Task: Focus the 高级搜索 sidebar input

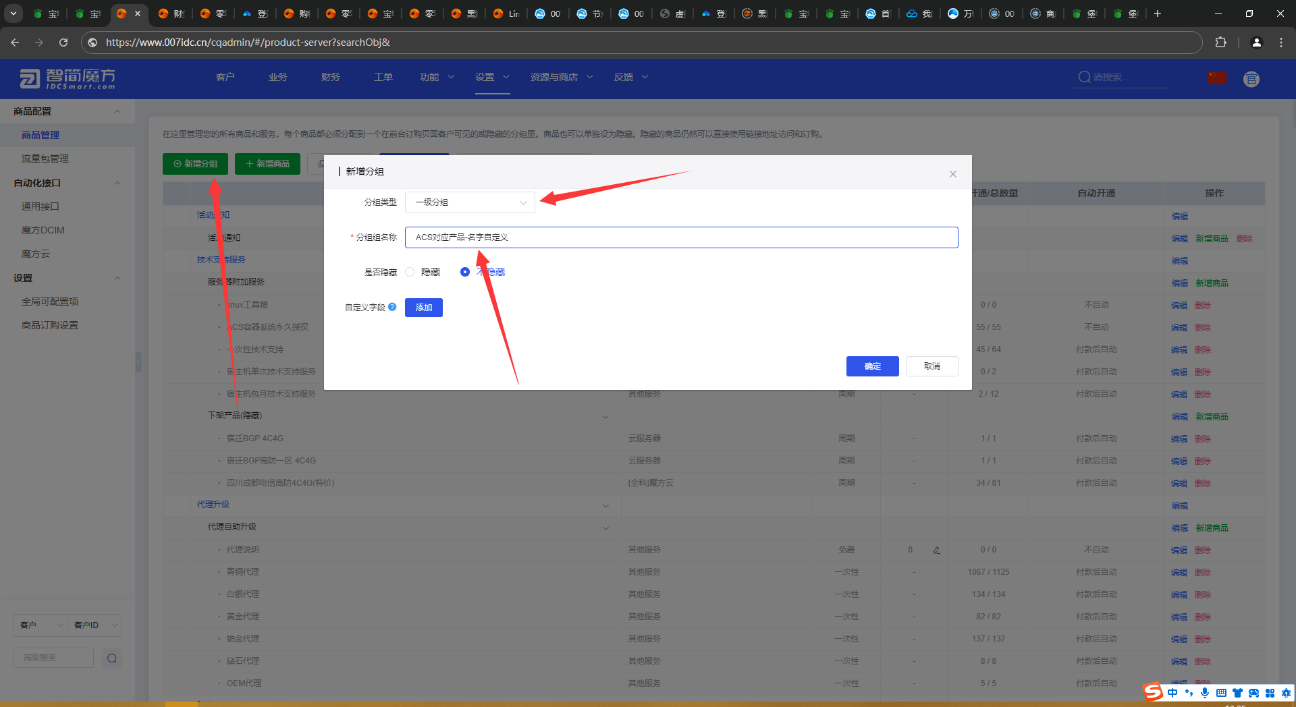Action: [53, 658]
